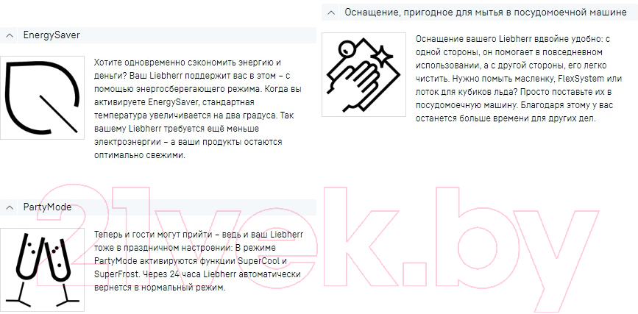Collapse the dishwasher-safe equipment section chevron
Screen dimensions: 638x314
tap(331, 13)
